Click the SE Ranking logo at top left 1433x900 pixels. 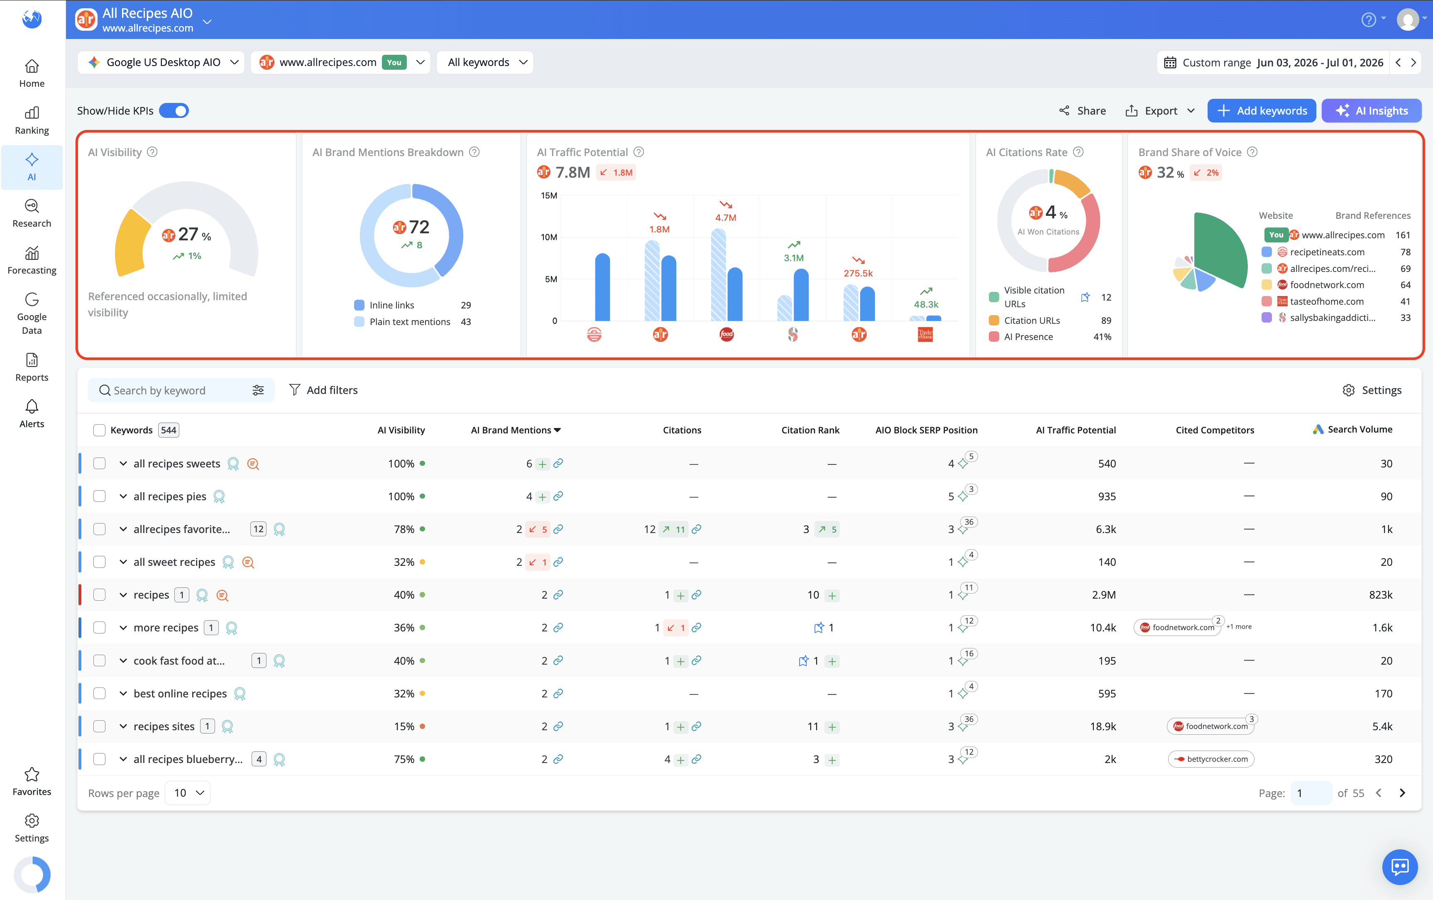pyautogui.click(x=32, y=20)
